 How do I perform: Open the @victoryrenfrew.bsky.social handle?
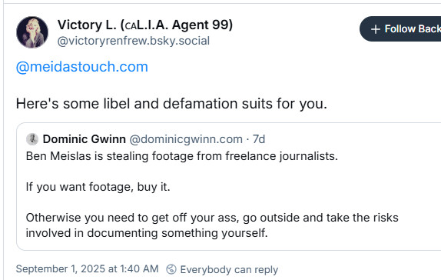[x=134, y=41]
